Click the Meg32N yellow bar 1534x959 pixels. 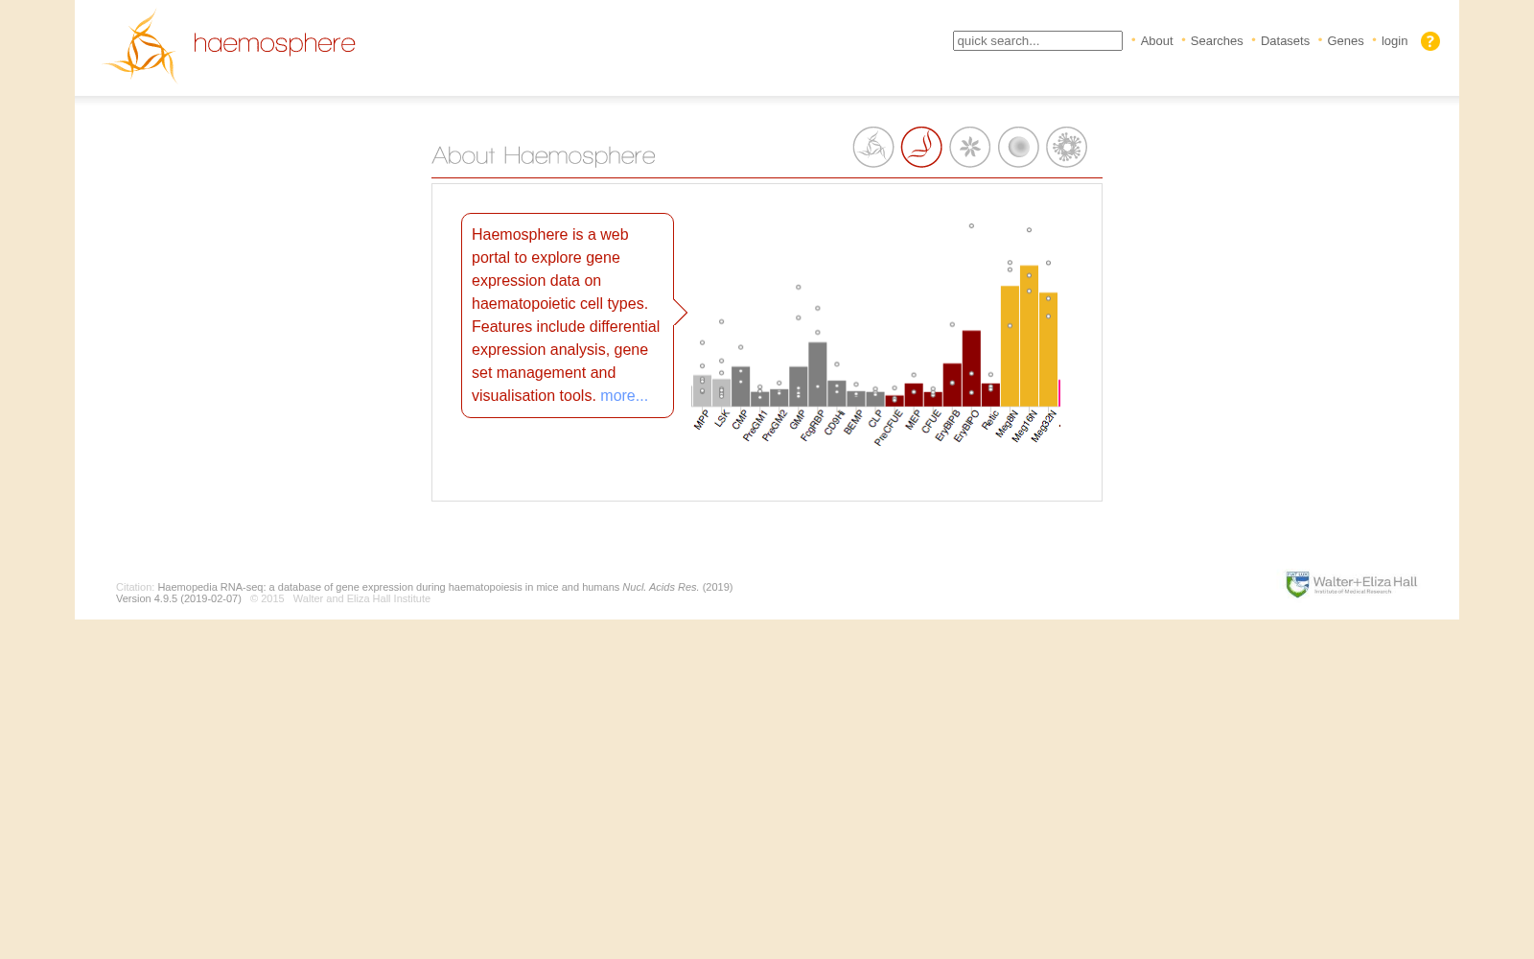click(1048, 350)
